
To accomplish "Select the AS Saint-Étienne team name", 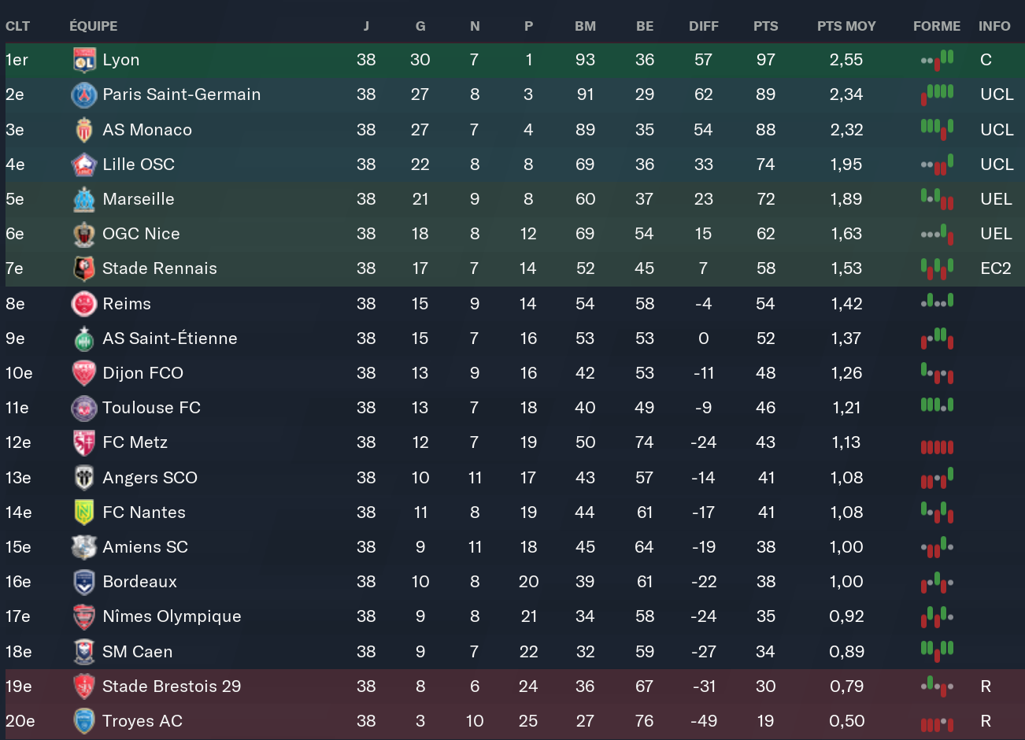I will tap(169, 339).
